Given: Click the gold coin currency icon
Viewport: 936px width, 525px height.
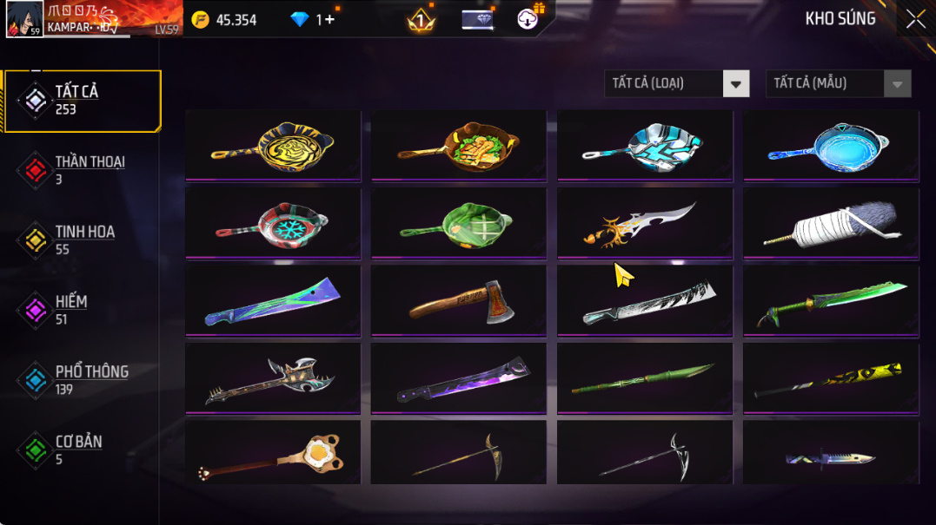Looking at the screenshot, I should (x=201, y=20).
